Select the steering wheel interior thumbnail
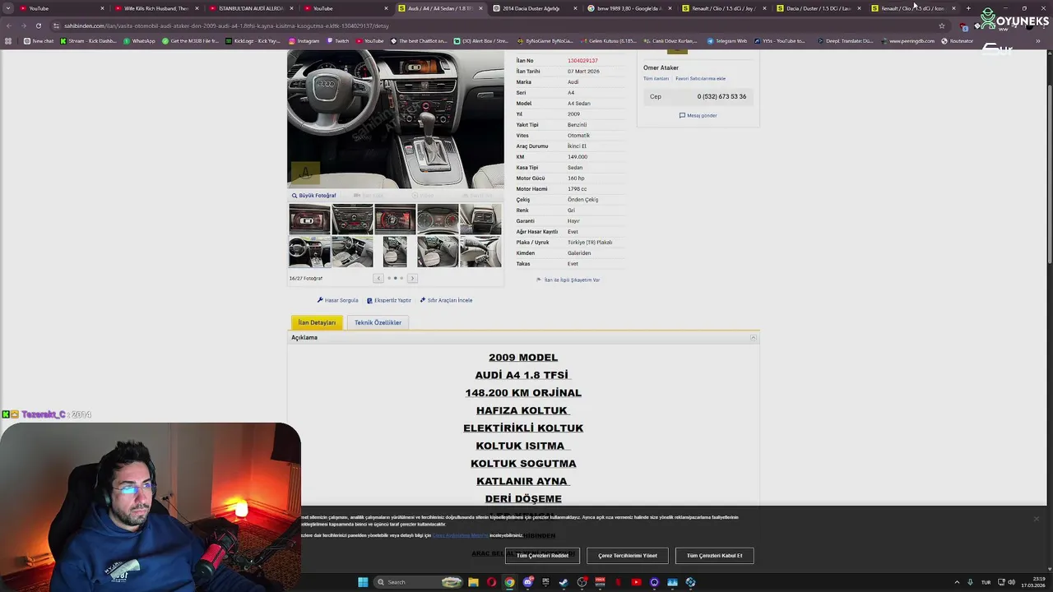Screen dimensions: 1053x592 tap(309, 252)
